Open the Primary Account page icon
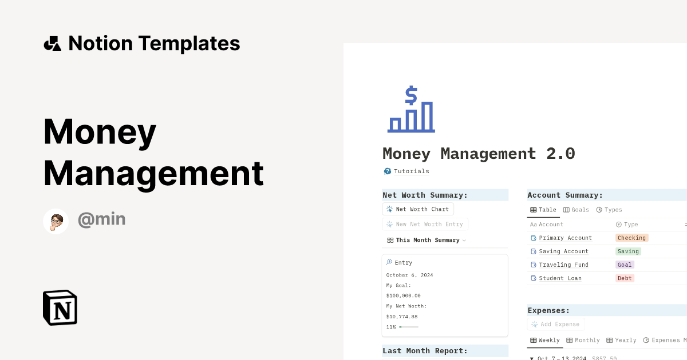The width and height of the screenshot is (687, 360). pos(534,238)
